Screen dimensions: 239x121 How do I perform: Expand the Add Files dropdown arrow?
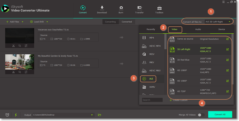(22, 22)
